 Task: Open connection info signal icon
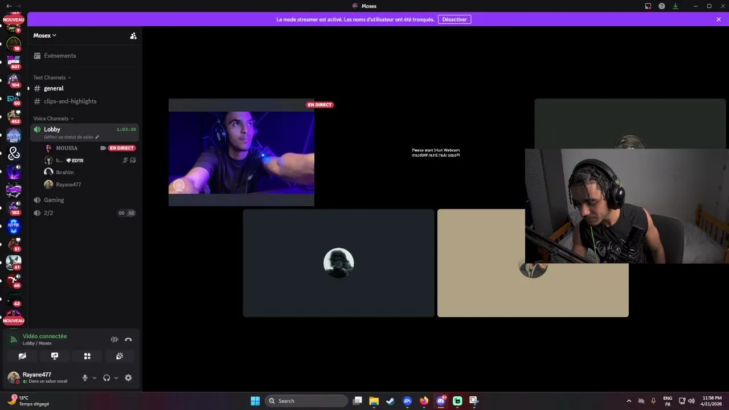click(13, 339)
